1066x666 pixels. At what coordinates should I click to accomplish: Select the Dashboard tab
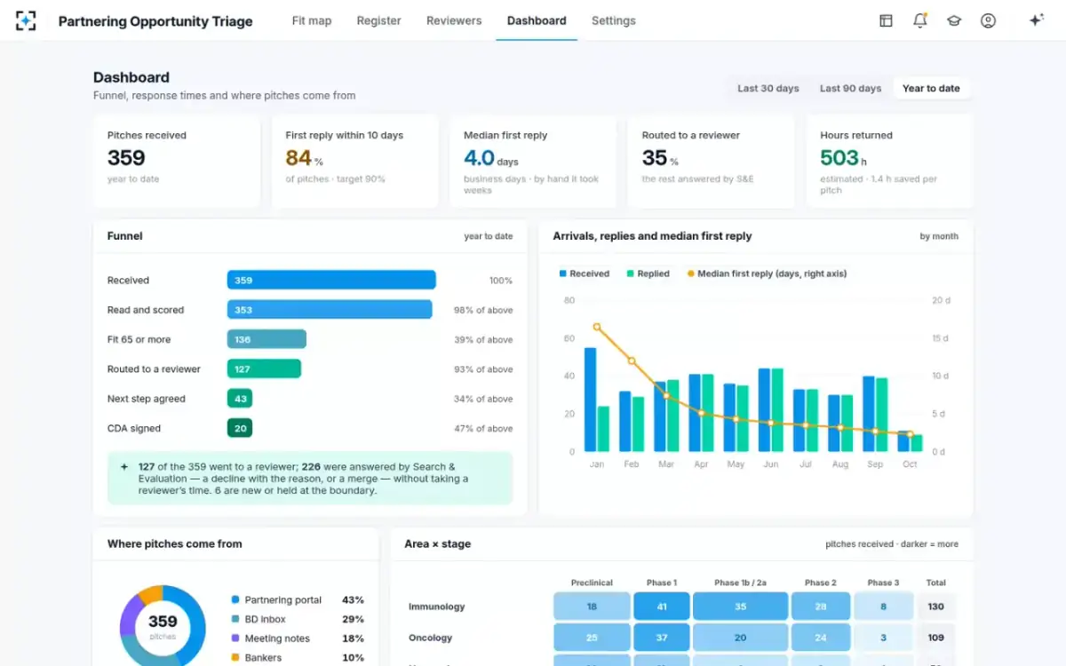[537, 20]
